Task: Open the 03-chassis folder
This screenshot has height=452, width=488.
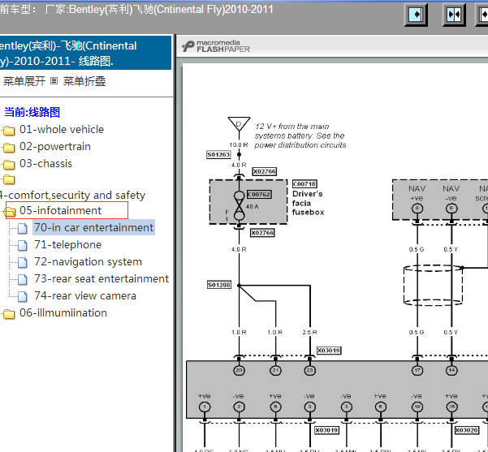Action: pyautogui.click(x=45, y=164)
